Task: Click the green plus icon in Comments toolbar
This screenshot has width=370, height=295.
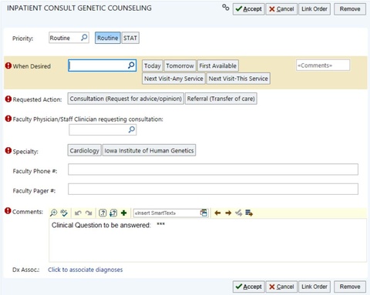Action: (124, 213)
